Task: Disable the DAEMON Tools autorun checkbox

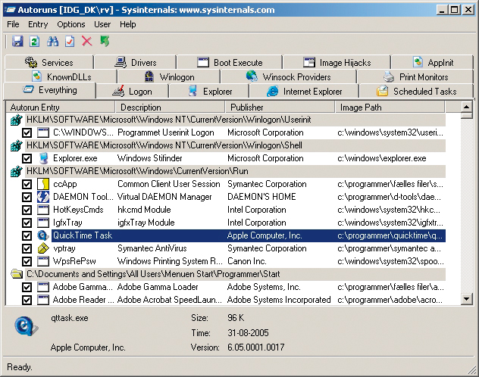Action: (x=27, y=197)
